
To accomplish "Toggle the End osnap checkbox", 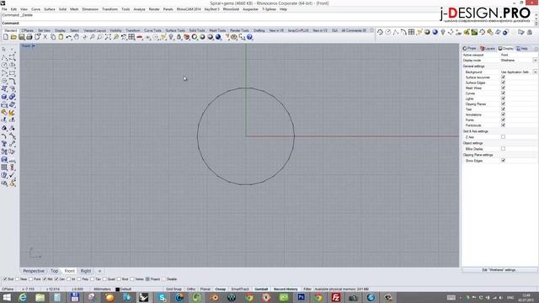I will (x=5, y=279).
